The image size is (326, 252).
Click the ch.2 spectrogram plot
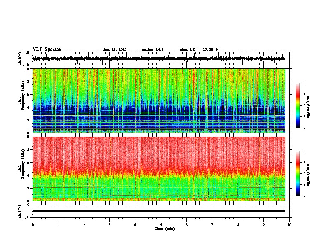(159, 169)
